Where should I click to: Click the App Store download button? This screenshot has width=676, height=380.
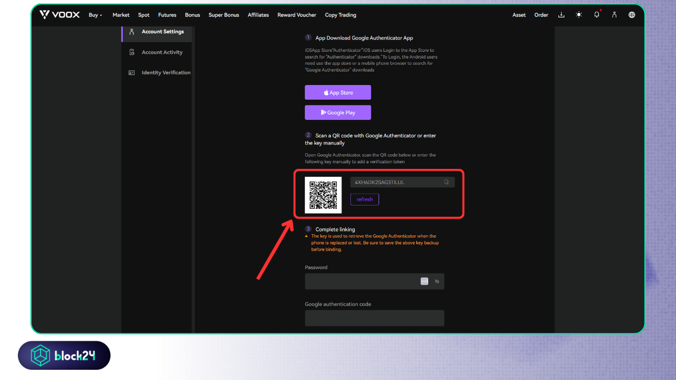click(338, 92)
